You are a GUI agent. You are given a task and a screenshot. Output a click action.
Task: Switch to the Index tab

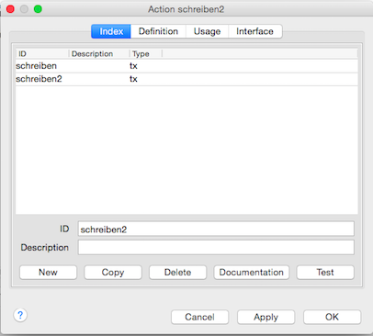tap(111, 31)
